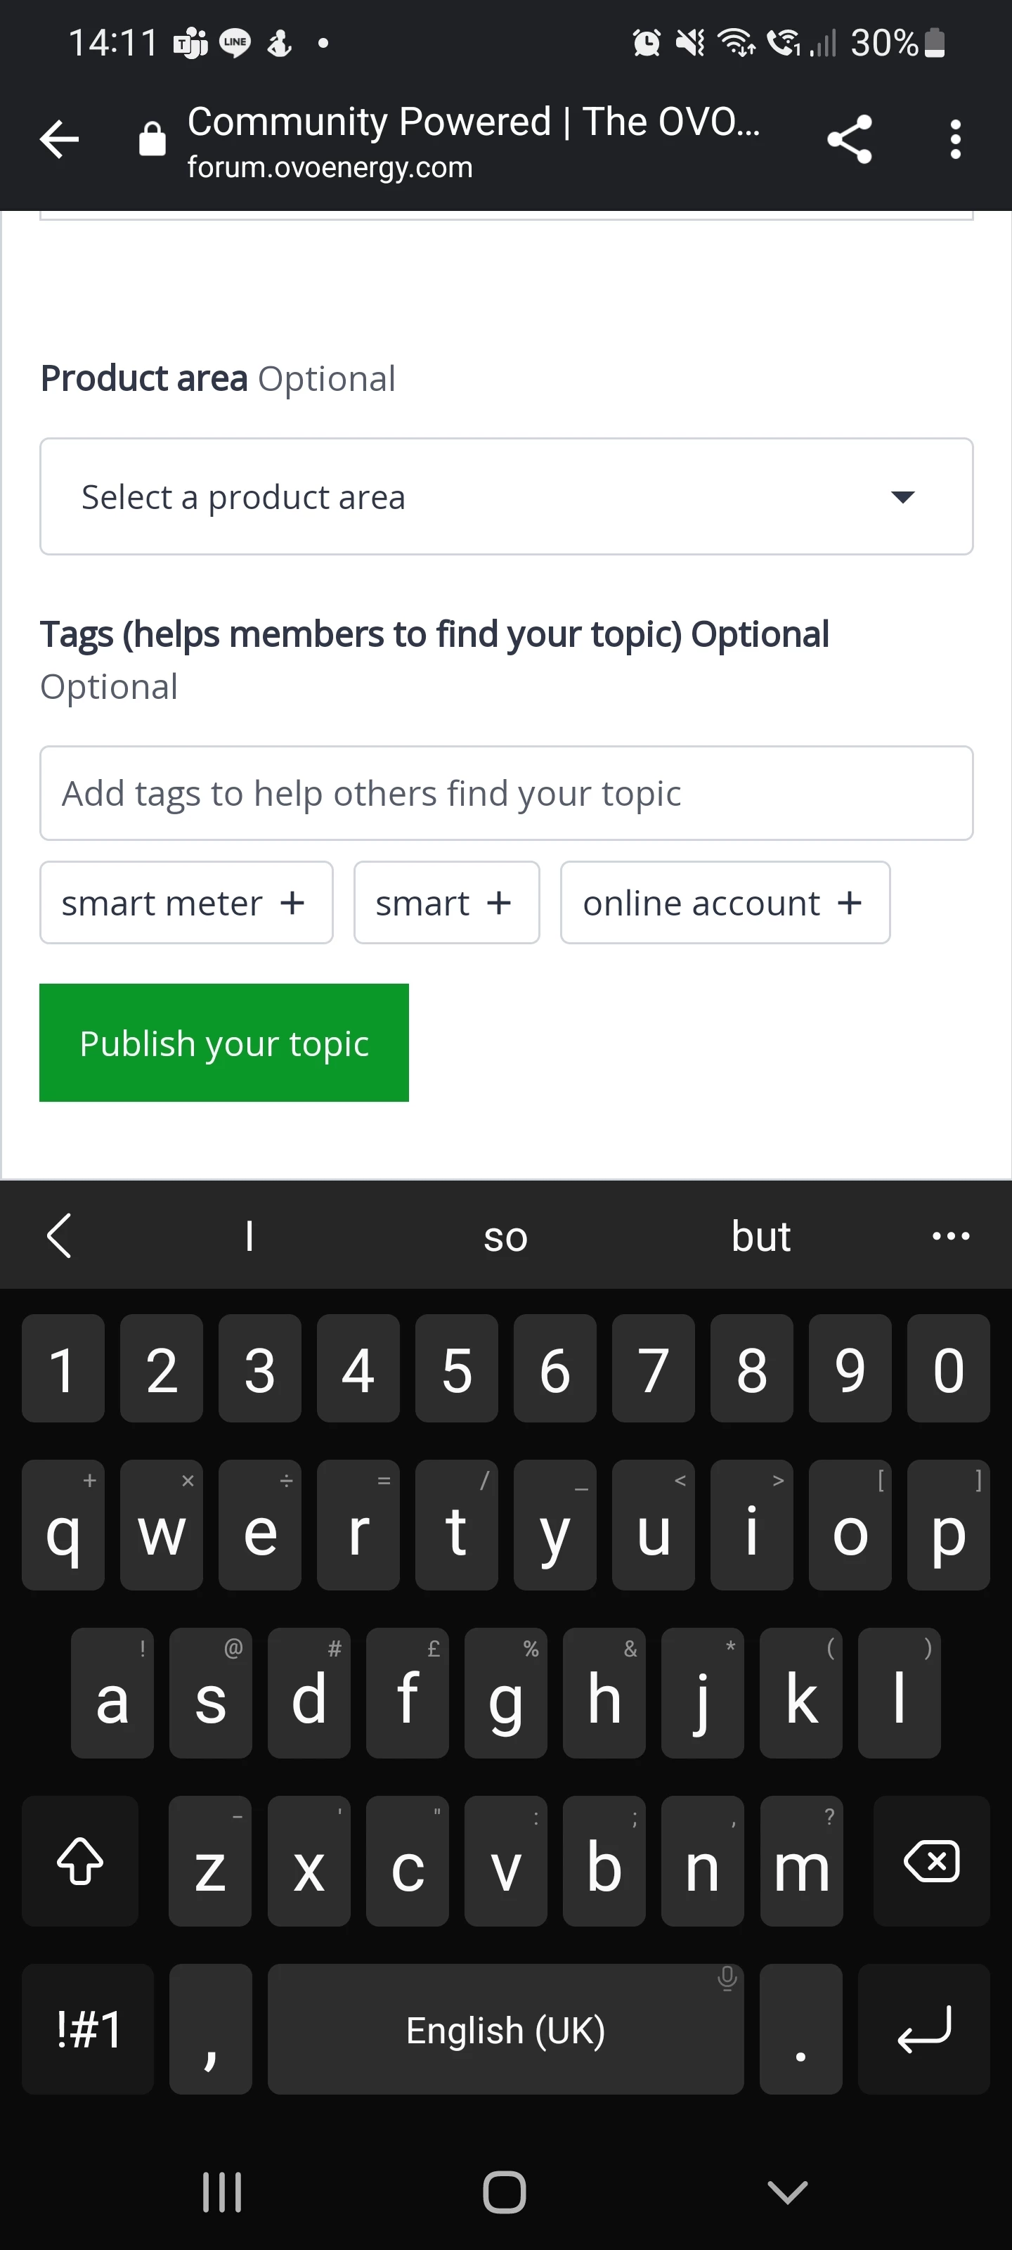Collapse the suggestion bar with left chevron
The height and width of the screenshot is (2250, 1012).
click(58, 1236)
